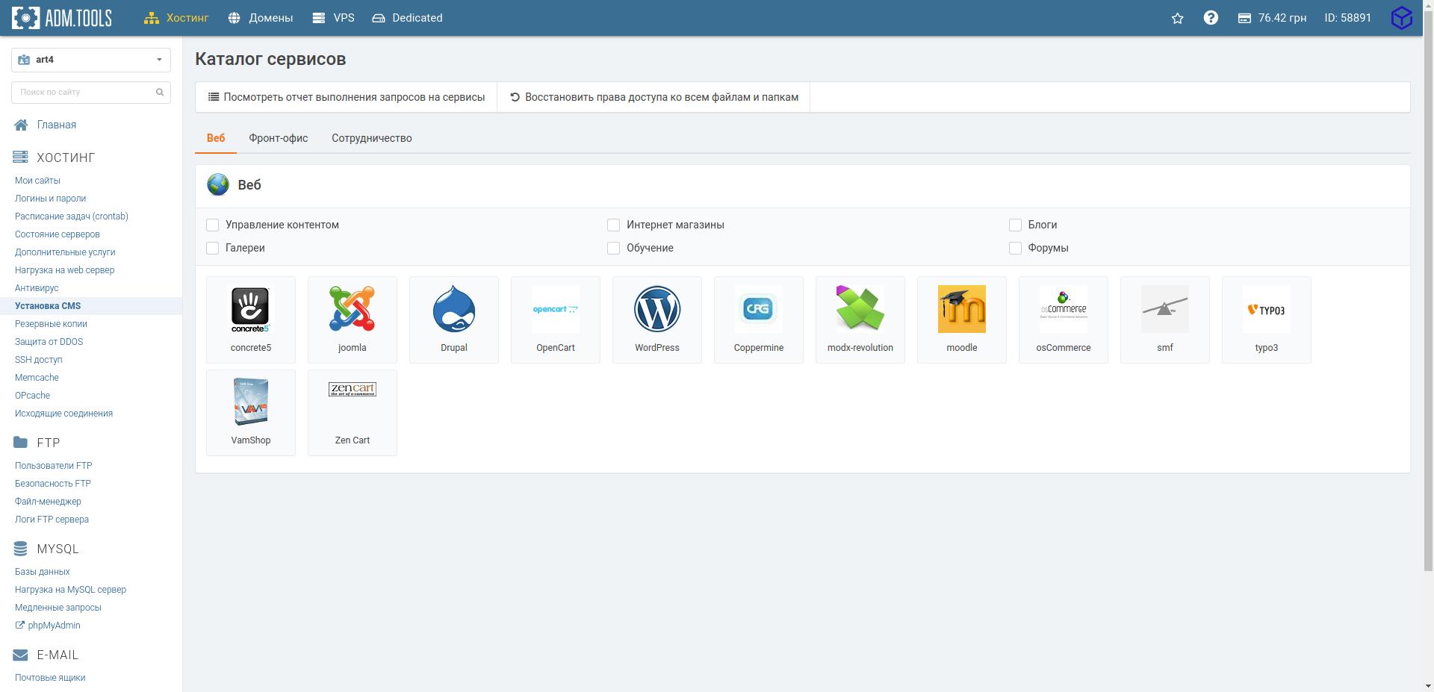Viewport: 1434px width, 692px height.
Task: Open the Файл-менеджер link
Action: click(x=48, y=502)
